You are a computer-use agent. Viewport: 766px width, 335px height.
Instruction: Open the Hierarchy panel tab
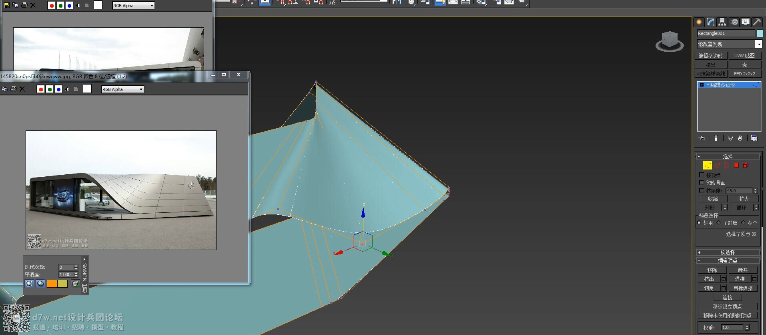coord(722,22)
